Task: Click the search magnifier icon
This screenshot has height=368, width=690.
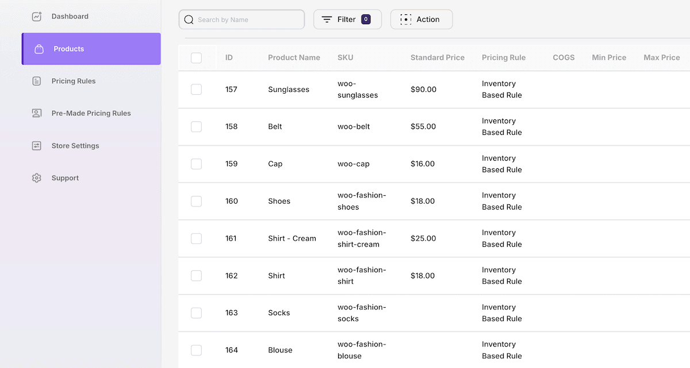Action: pyautogui.click(x=189, y=20)
